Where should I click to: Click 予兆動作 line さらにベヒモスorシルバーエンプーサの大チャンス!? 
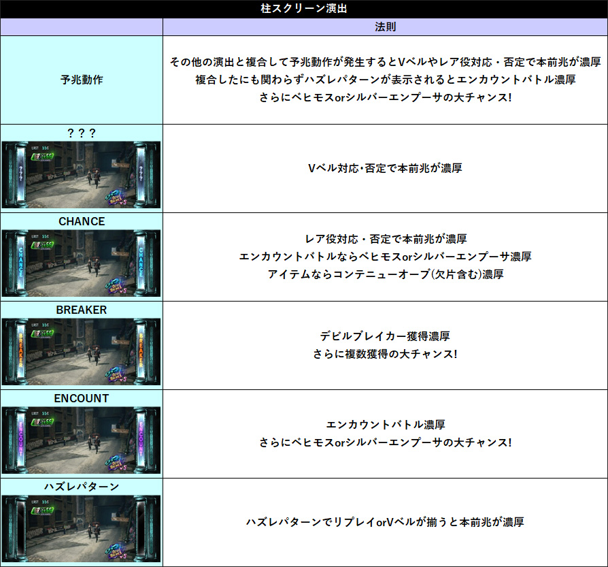[386, 97]
